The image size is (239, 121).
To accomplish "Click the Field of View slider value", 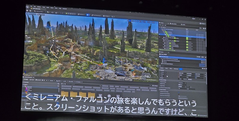I will click(182, 85).
